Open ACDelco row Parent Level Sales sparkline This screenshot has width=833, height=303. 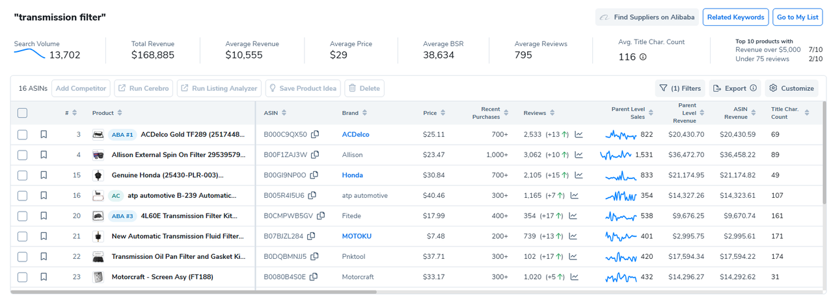coord(621,135)
